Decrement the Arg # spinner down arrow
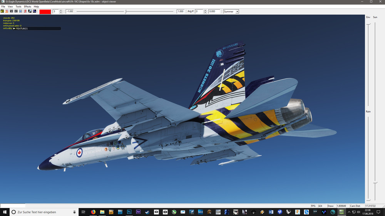 click(205, 13)
